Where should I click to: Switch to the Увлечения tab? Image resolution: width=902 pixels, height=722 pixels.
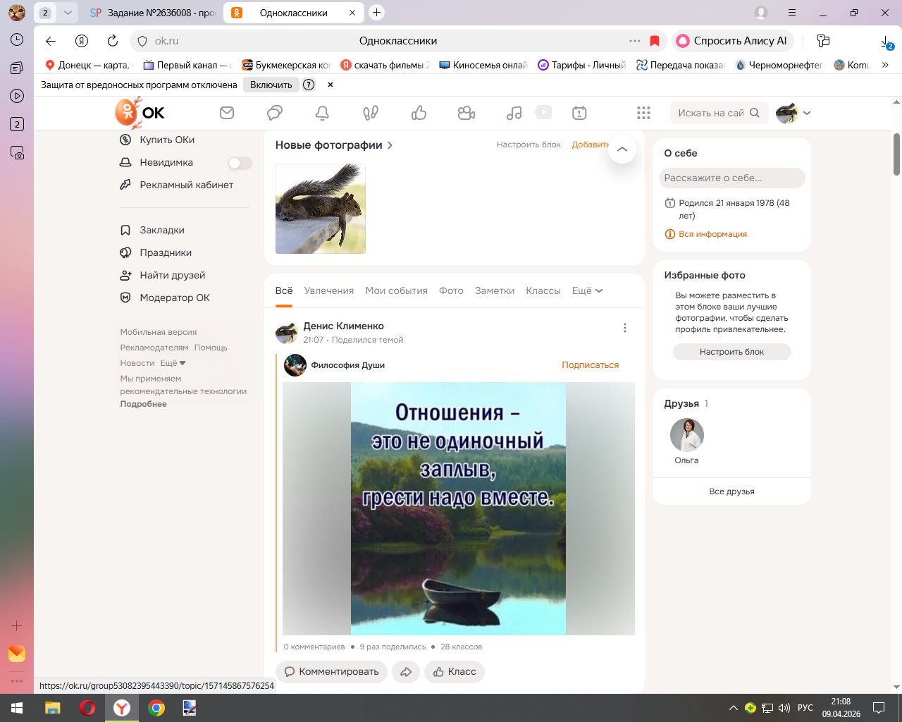coord(329,290)
